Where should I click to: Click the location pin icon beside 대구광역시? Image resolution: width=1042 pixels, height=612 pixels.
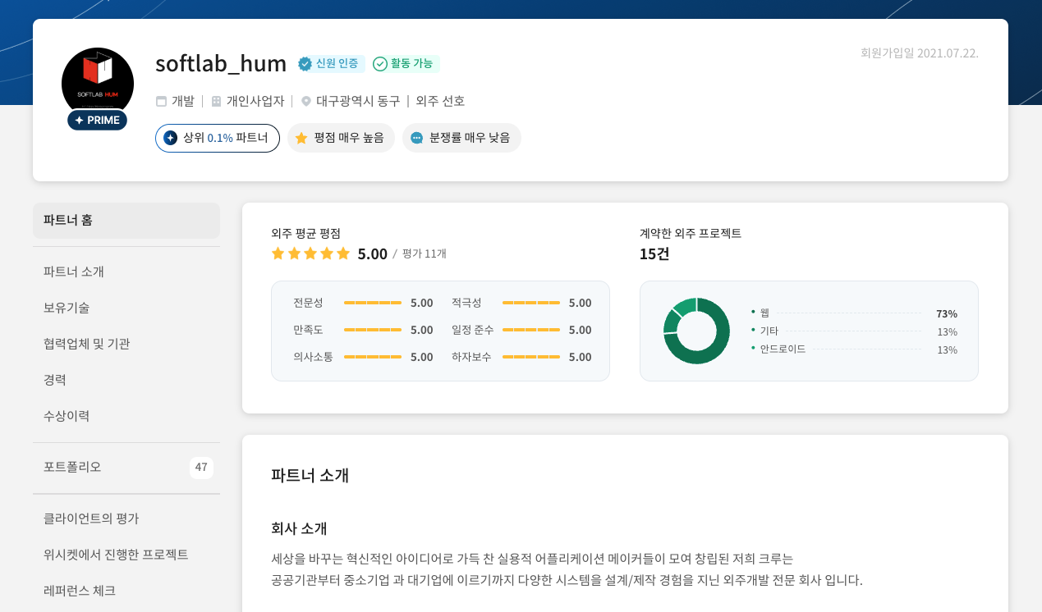306,101
